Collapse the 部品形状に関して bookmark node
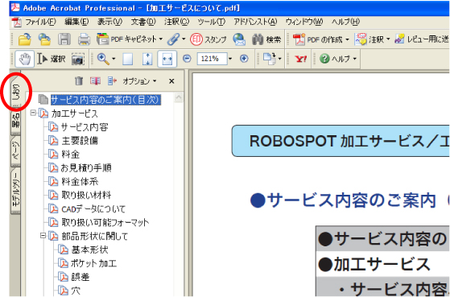 [43, 236]
